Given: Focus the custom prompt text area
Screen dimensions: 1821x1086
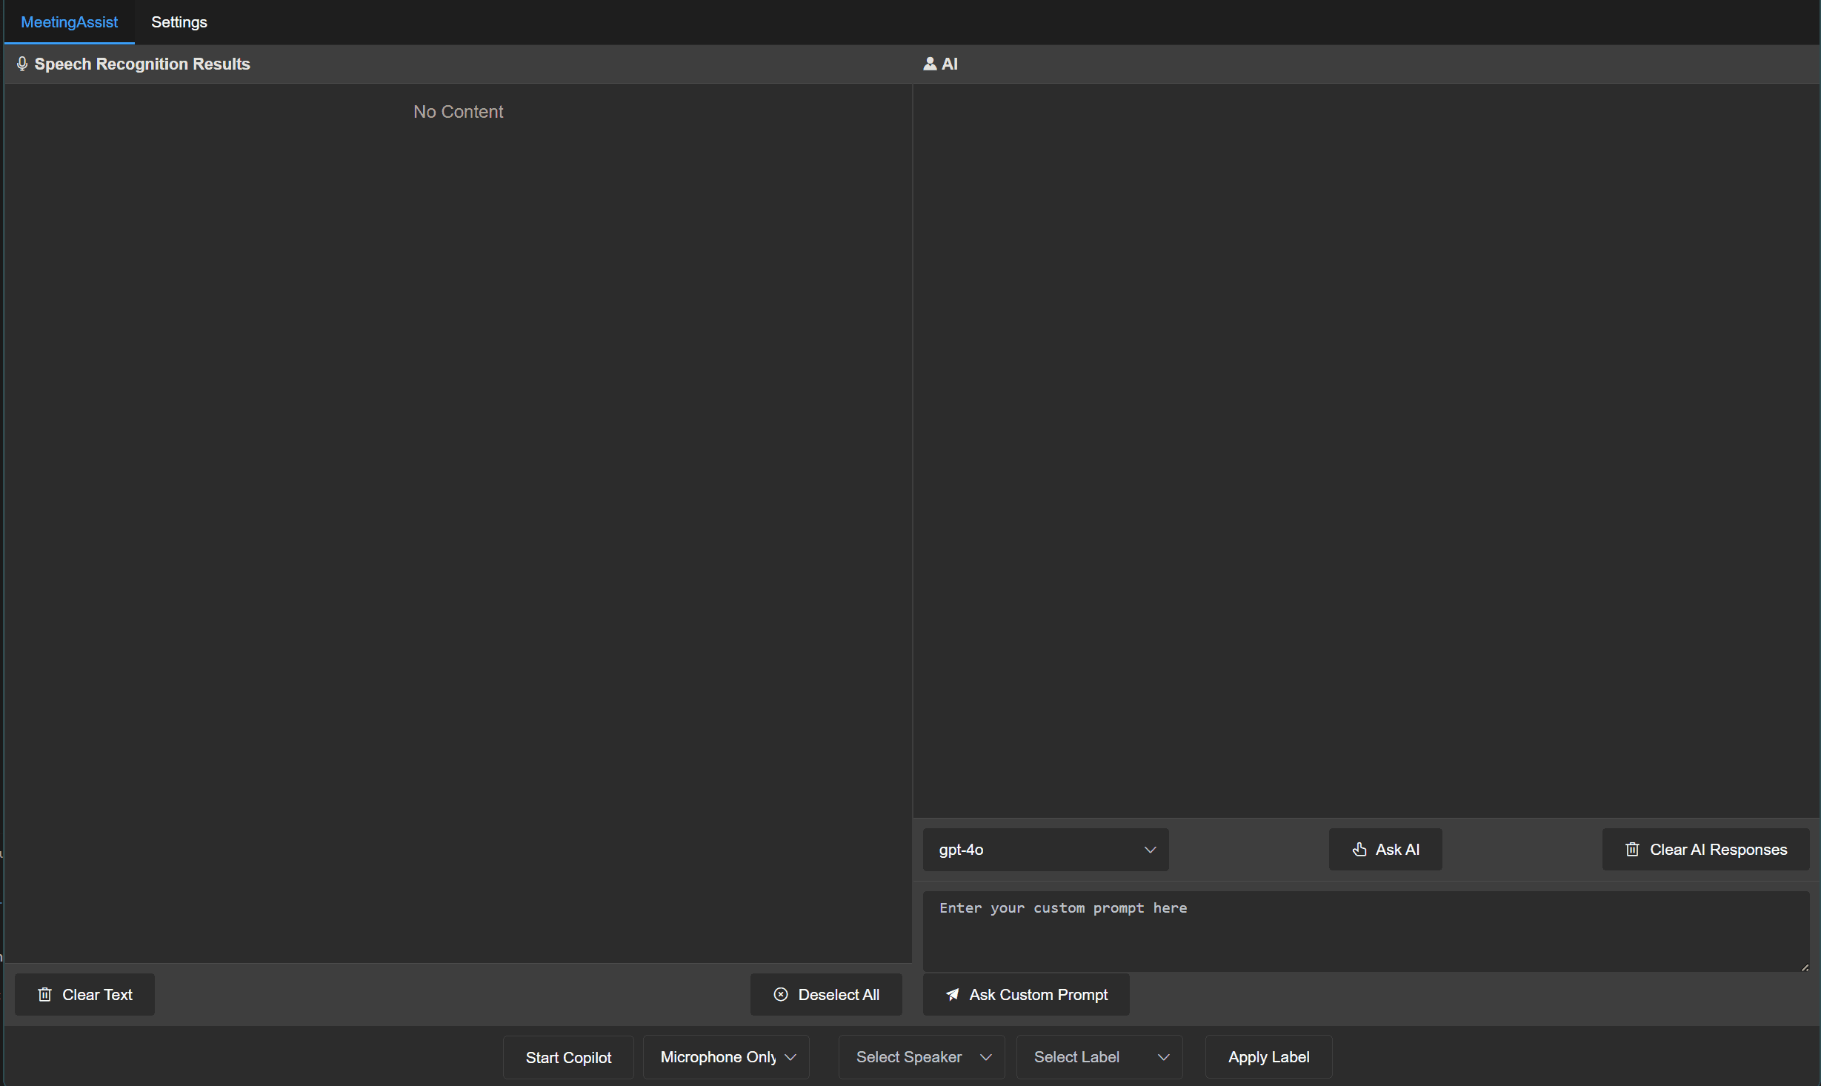Looking at the screenshot, I should 1366,931.
